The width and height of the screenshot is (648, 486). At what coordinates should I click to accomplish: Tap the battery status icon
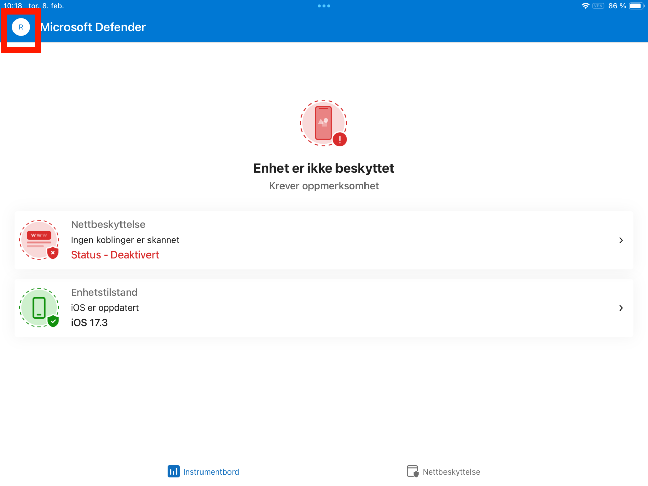coord(636,6)
